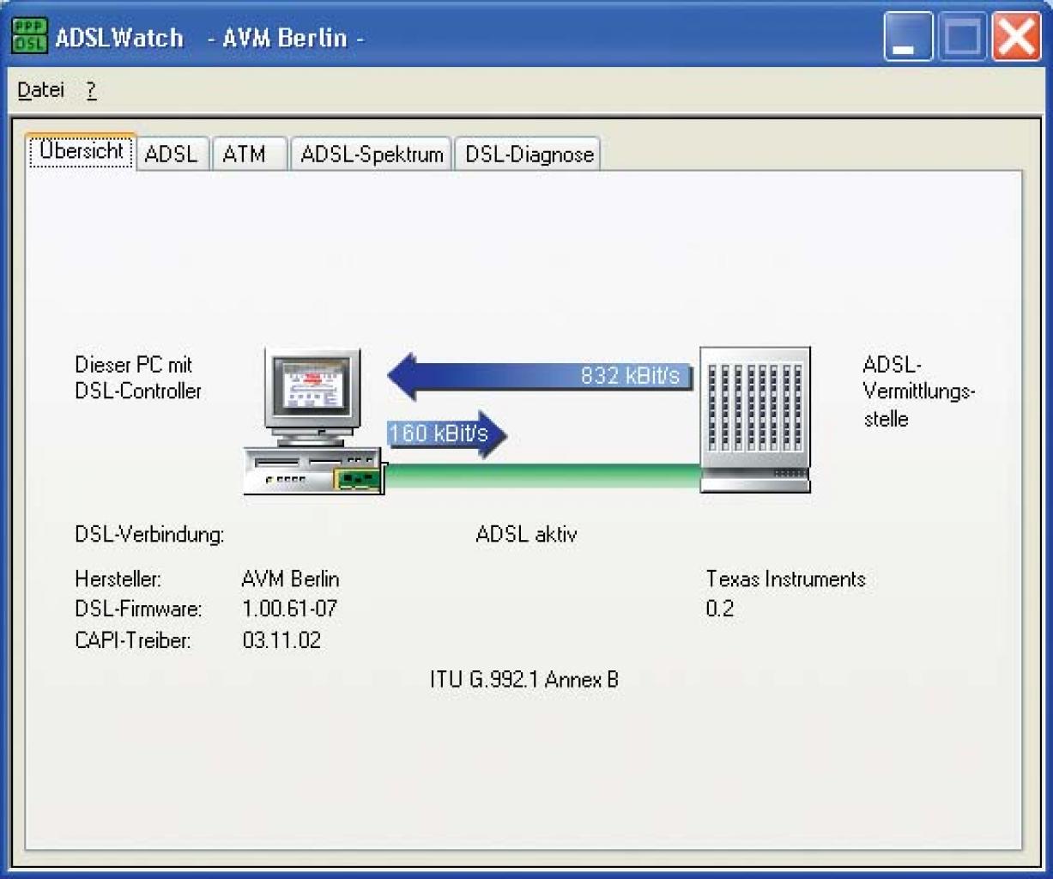Click the 'DSL-Firmware:' label
1053x879 pixels.
click(x=138, y=609)
